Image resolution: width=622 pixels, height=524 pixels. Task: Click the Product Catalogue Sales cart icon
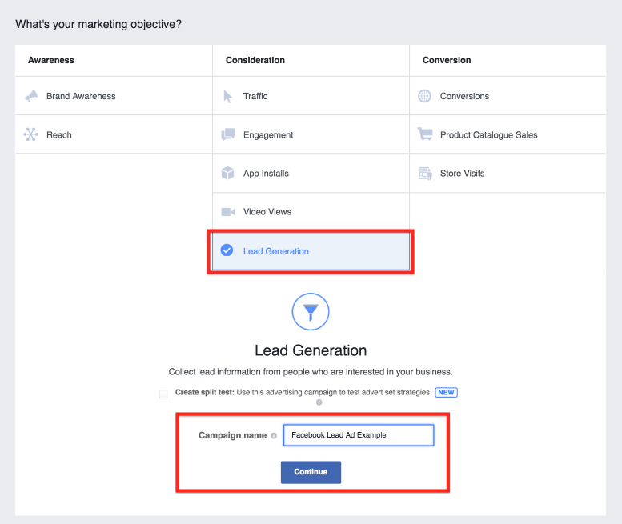click(425, 134)
